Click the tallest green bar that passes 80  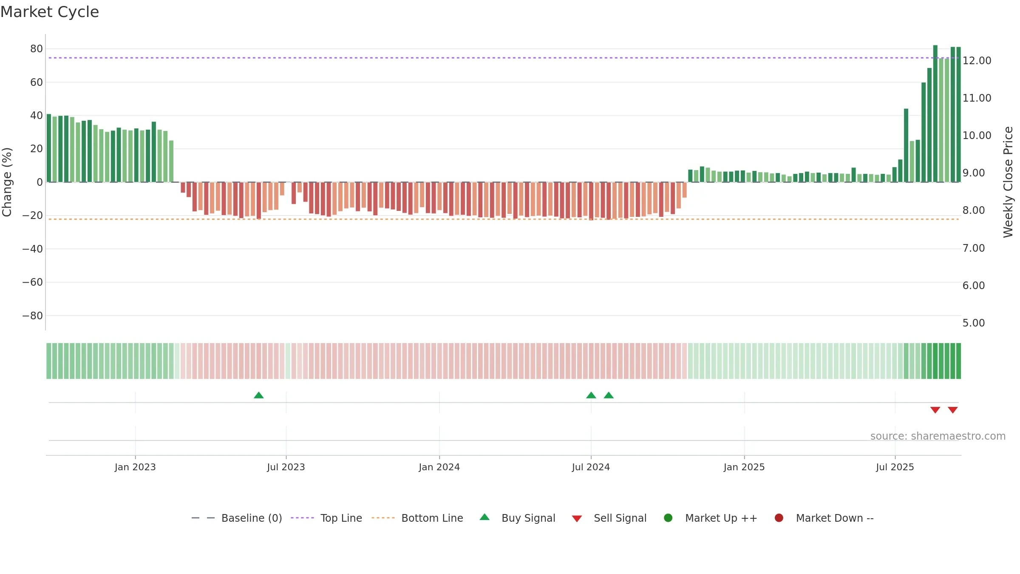935,114
